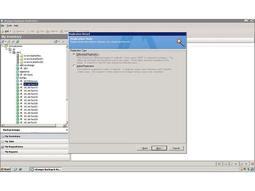255x191 pixels.
Task: Select DF-VzVa in inventory tree
Action: [28, 75]
